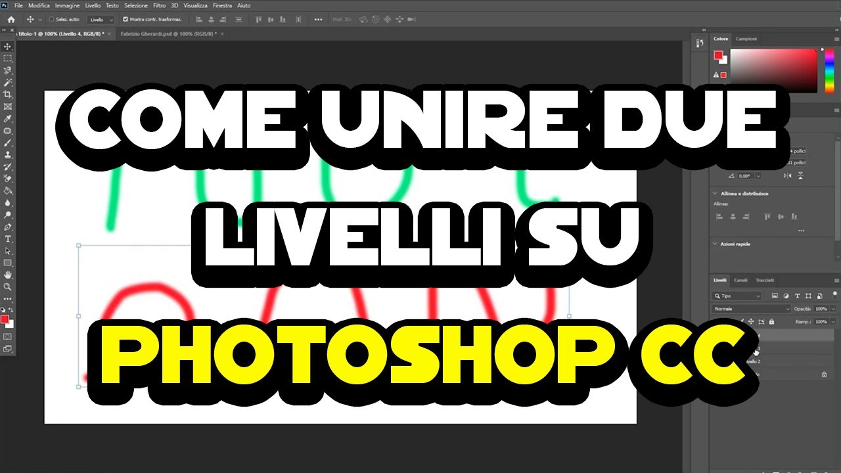This screenshot has width=841, height=473.
Task: Click more options dots in options bar
Action: coord(319,20)
